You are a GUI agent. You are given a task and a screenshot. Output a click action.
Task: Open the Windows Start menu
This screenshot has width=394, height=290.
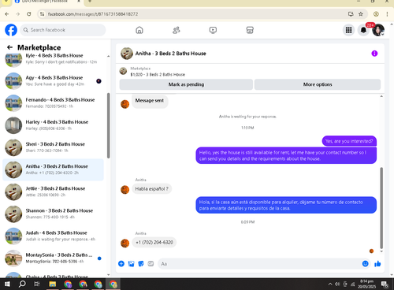(7, 284)
